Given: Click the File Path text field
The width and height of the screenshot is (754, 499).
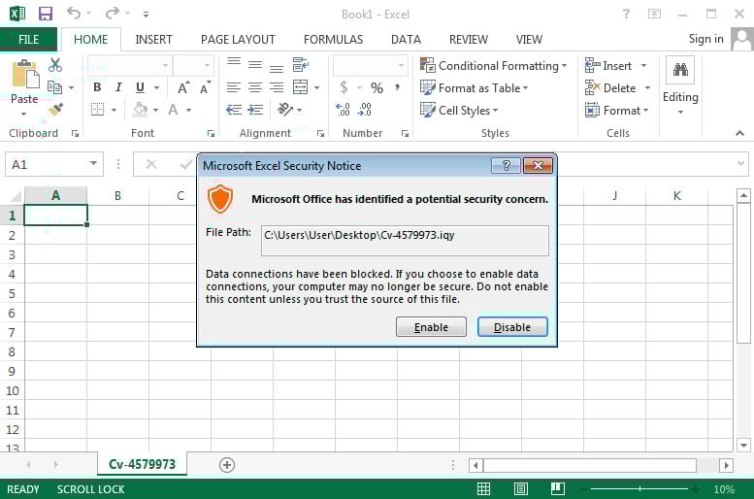Looking at the screenshot, I should click(x=405, y=241).
